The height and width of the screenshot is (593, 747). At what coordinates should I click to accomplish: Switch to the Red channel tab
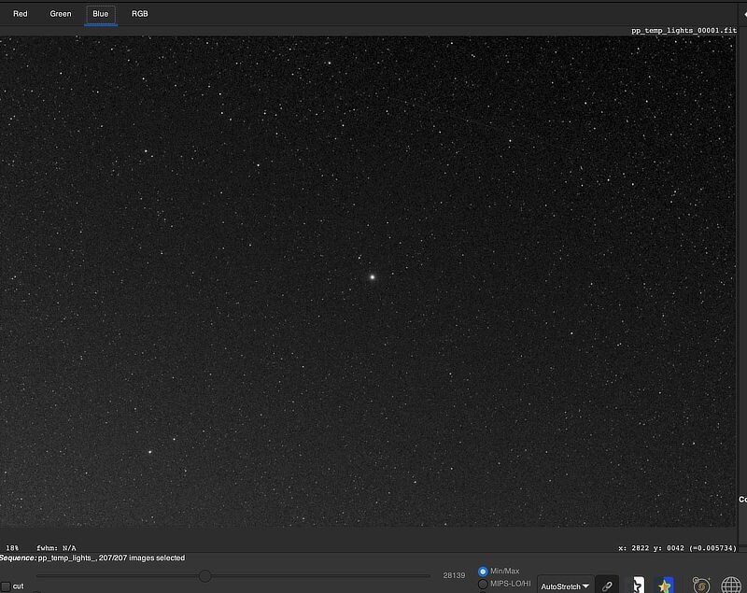pos(21,14)
